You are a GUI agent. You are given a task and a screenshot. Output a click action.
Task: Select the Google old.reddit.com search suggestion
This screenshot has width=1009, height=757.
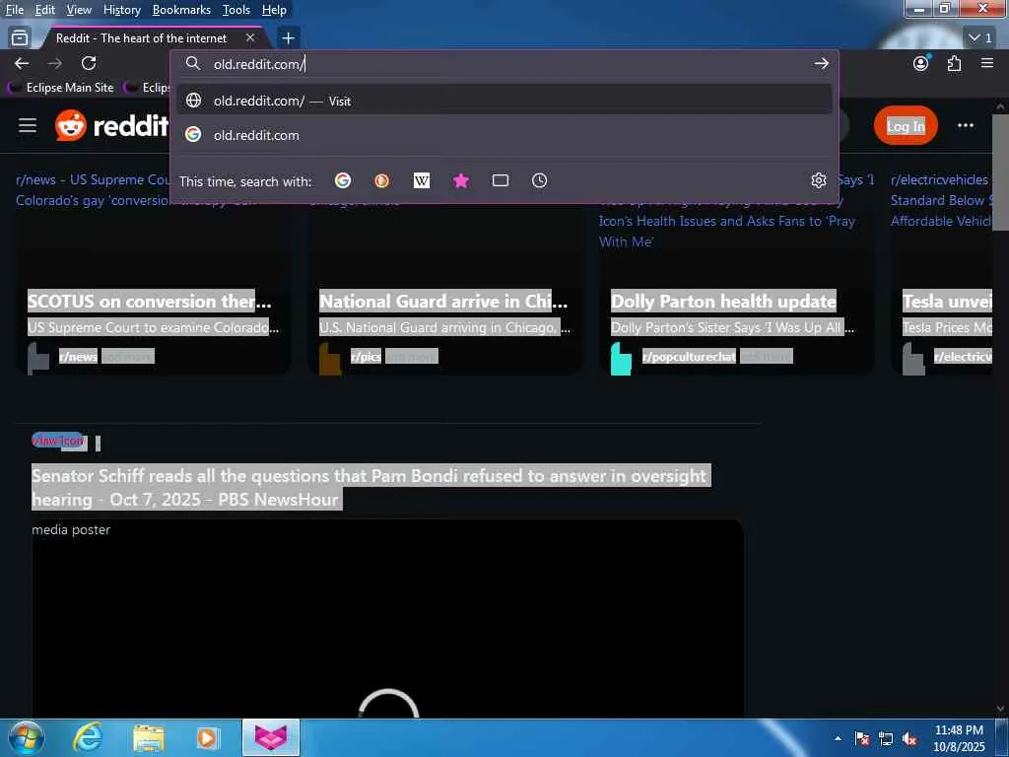(x=504, y=135)
